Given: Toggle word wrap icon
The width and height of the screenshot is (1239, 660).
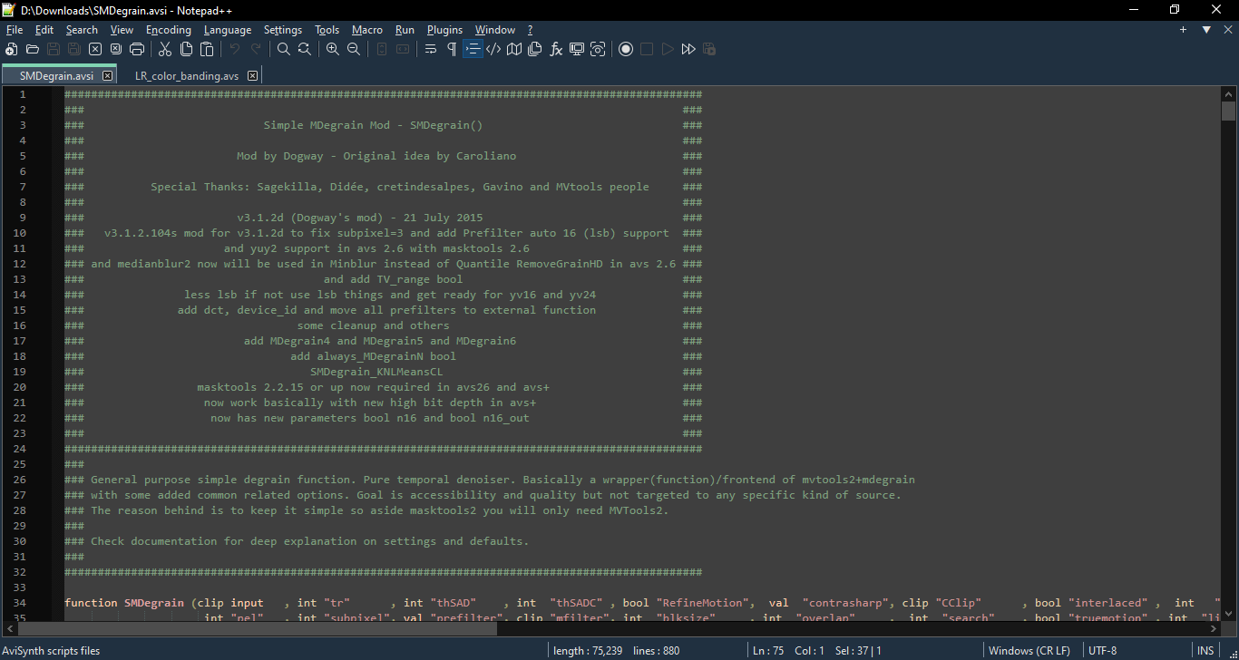Looking at the screenshot, I should click(x=431, y=49).
